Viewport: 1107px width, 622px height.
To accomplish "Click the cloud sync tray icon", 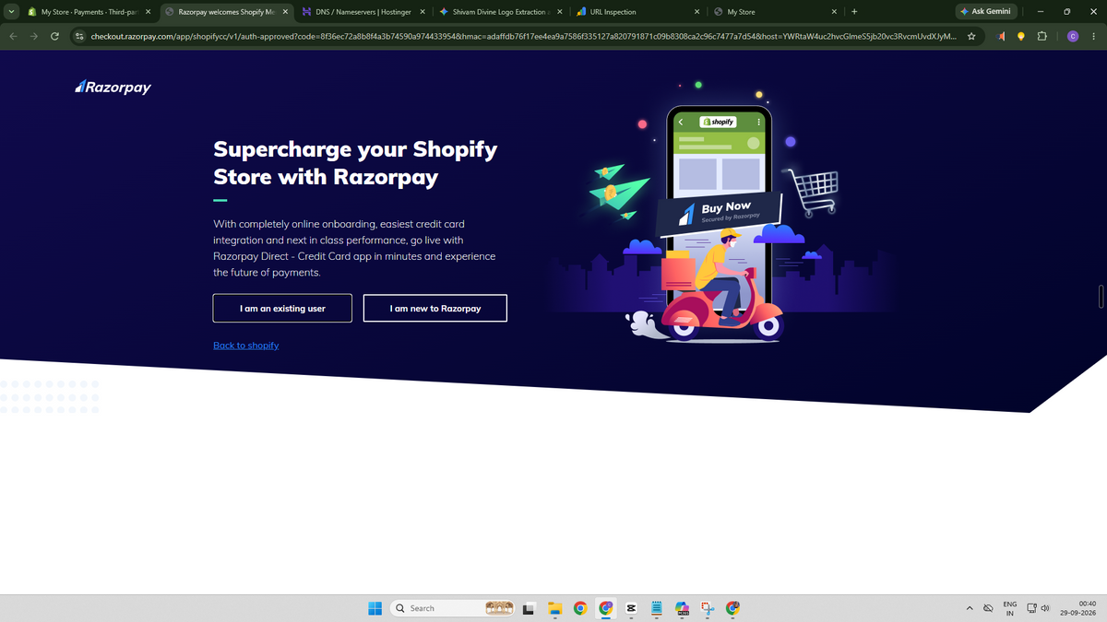I will click(988, 608).
